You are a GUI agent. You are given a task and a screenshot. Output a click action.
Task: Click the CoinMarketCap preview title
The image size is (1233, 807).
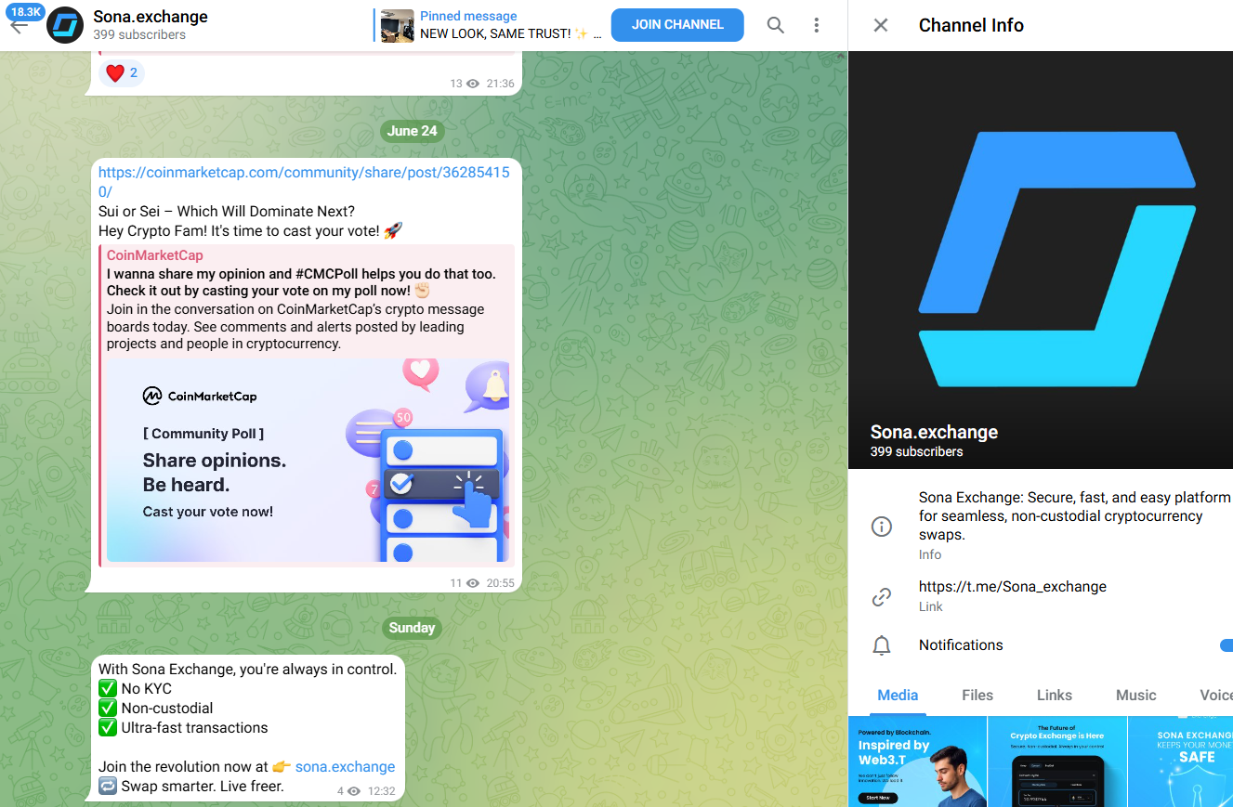[154, 255]
